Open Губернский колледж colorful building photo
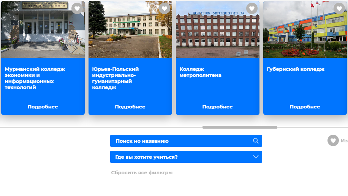The width and height of the screenshot is (348, 196). click(305, 29)
